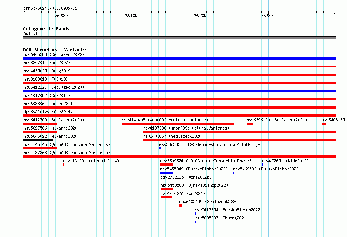Open nsv1017082 (Coe2014) variant

47,95
